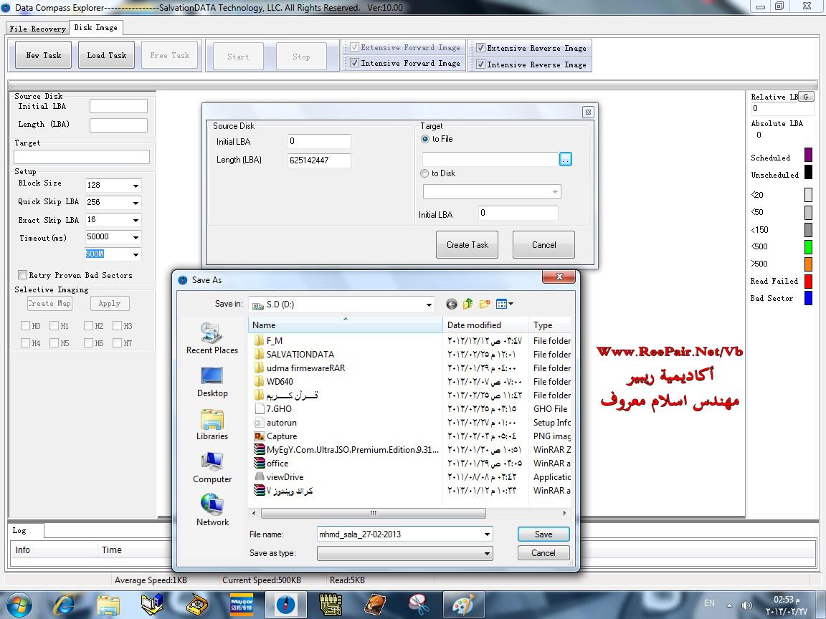Expand the Timeout(ms) dropdown
Viewport: 826px width, 619px height.
(x=135, y=237)
